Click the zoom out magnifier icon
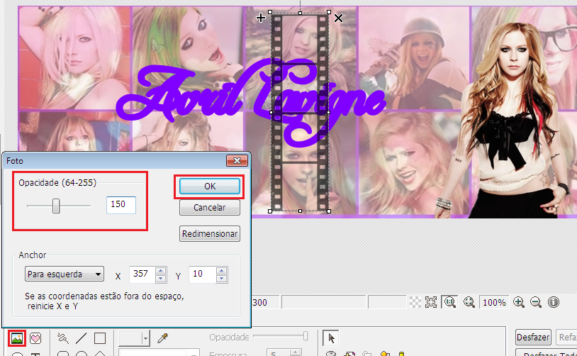 pos(536,302)
